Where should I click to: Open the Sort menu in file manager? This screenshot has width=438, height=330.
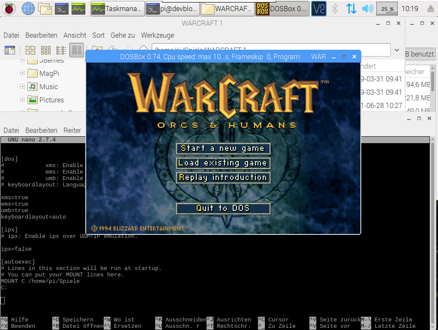click(98, 35)
